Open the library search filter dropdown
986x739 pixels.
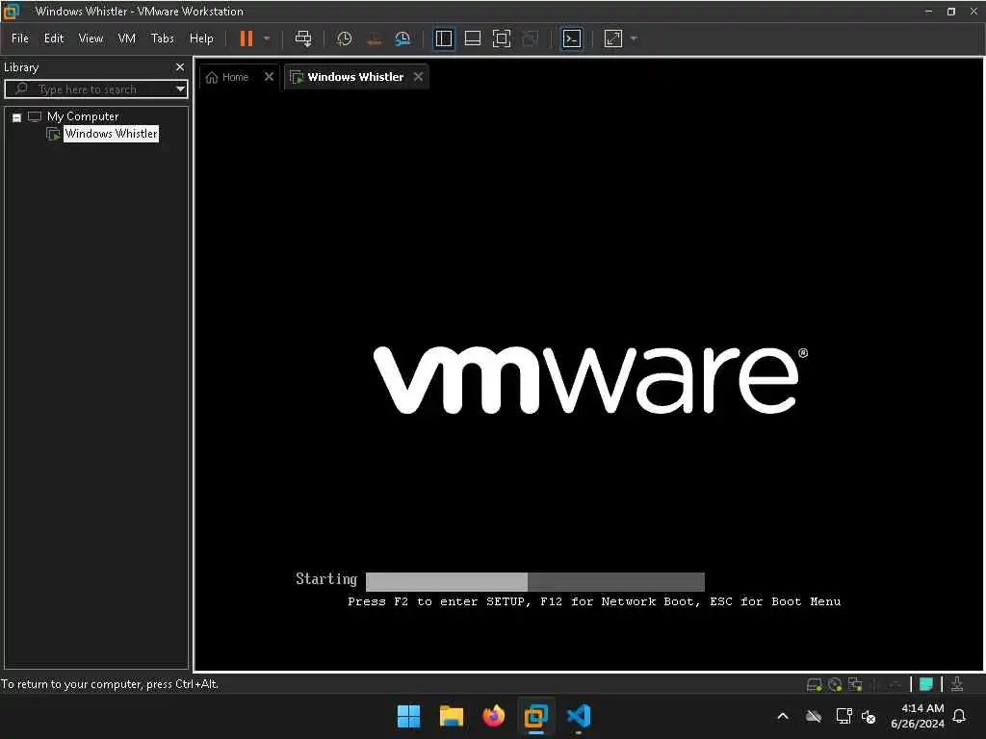click(180, 89)
